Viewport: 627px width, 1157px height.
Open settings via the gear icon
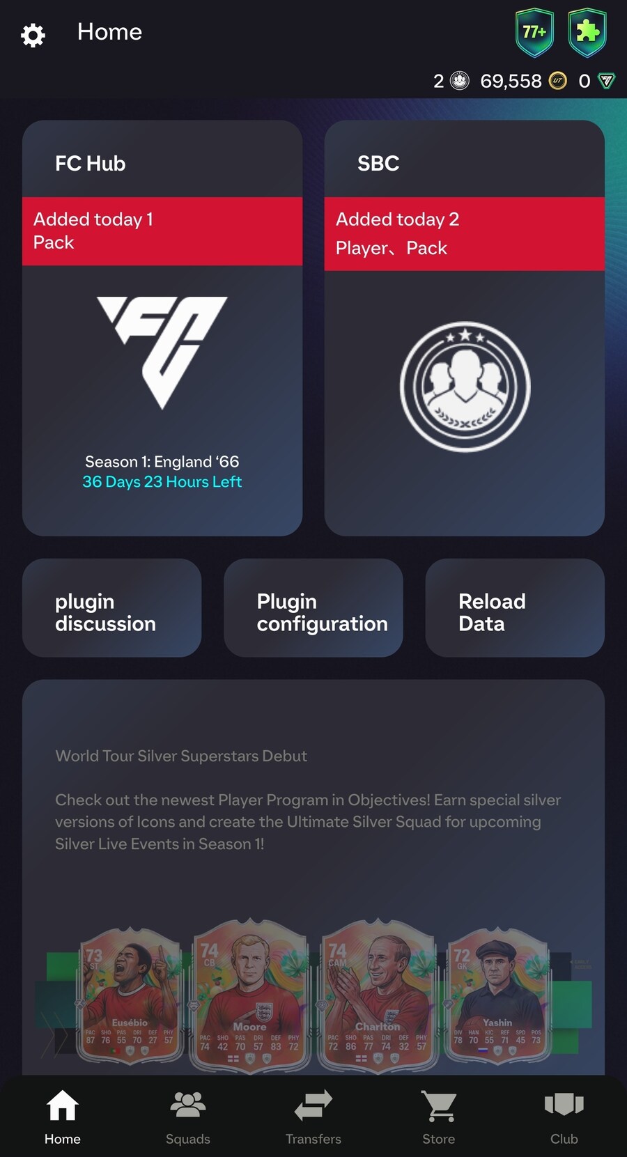click(x=33, y=35)
